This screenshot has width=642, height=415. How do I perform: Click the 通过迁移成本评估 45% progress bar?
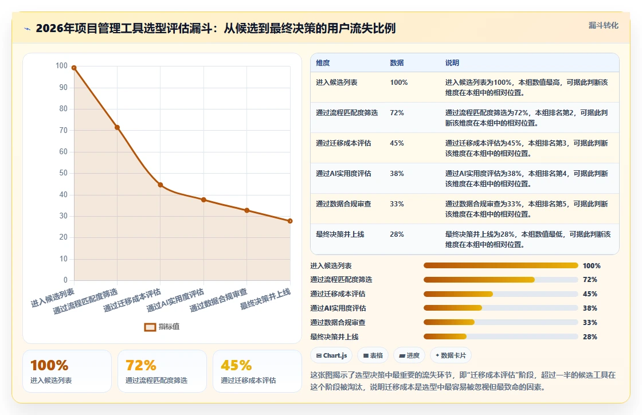501,294
